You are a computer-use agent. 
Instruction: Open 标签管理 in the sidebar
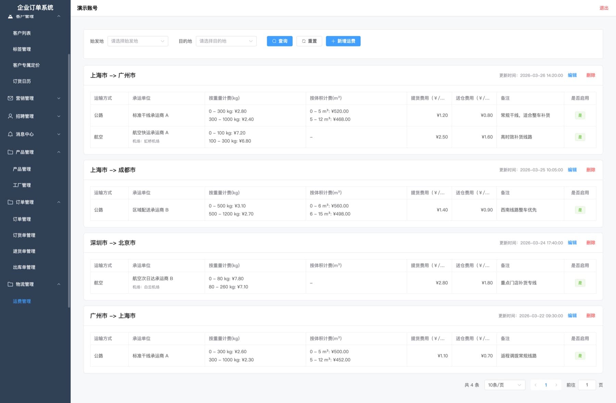click(22, 49)
